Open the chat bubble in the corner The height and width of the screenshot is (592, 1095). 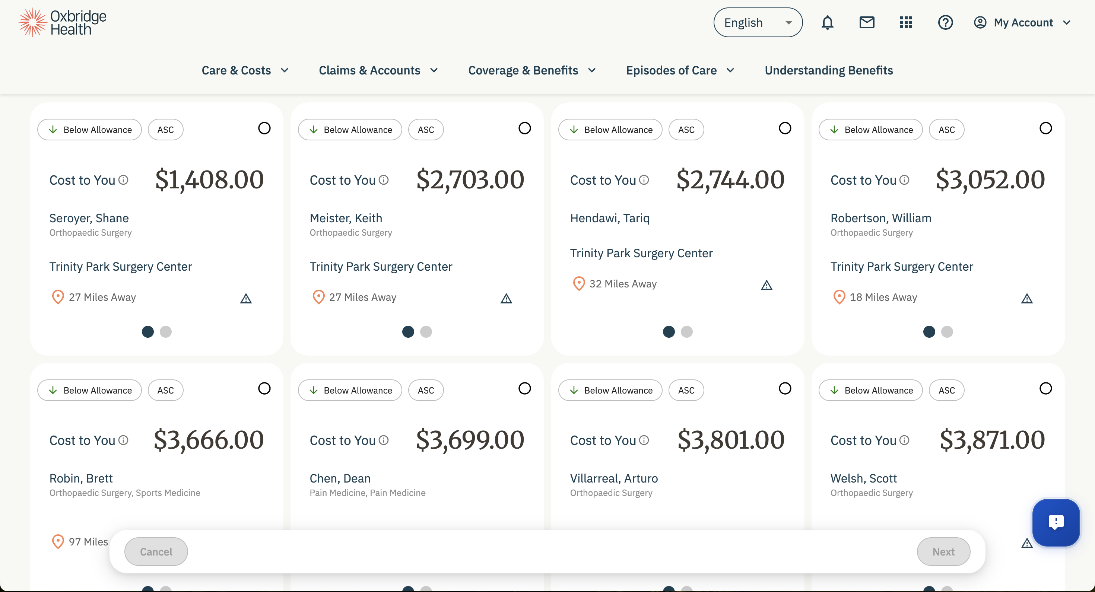[x=1056, y=522]
